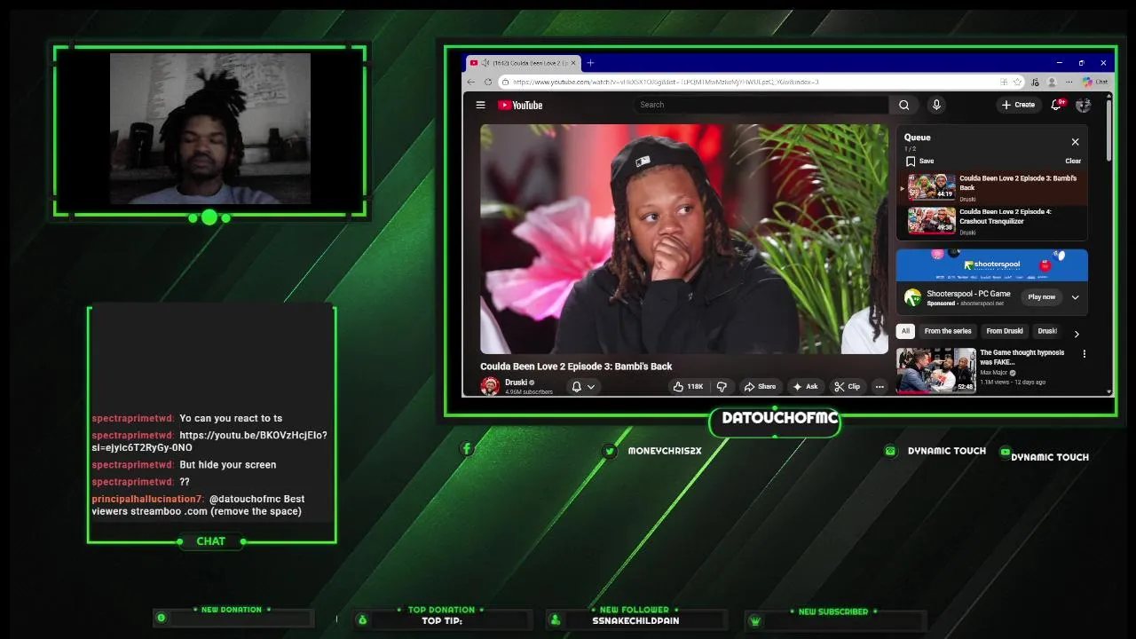Click chat message 'But hide your screen'
This screenshot has width=1136, height=639.
[x=227, y=464]
